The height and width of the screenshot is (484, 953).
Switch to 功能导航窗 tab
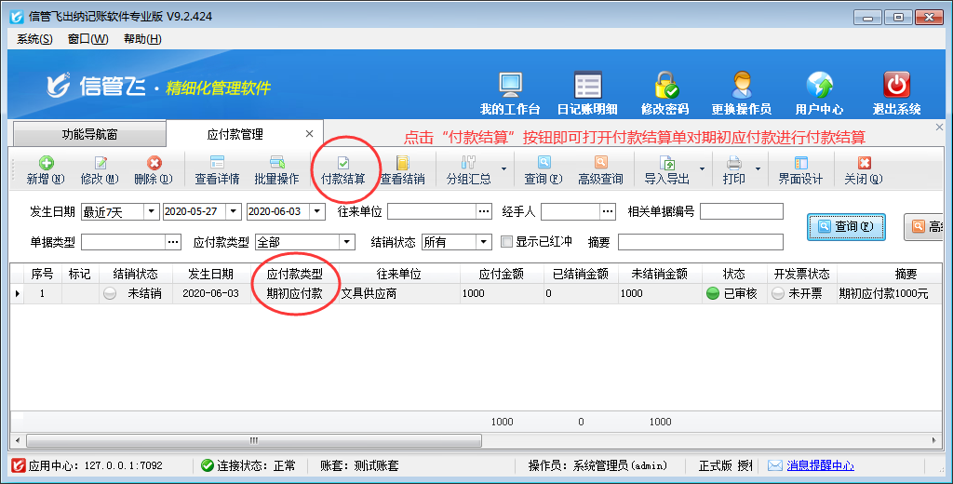click(89, 135)
